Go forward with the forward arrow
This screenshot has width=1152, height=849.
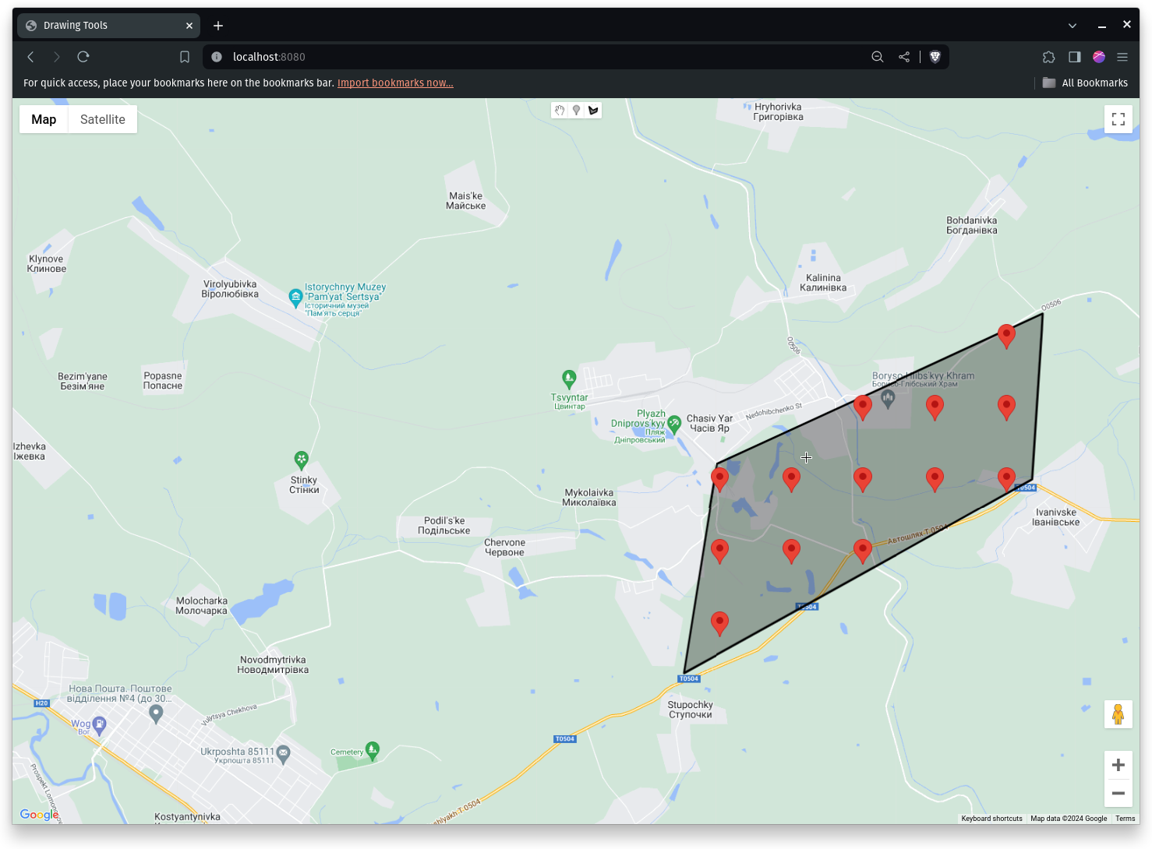57,57
